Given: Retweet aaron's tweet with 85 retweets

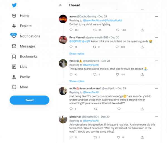Looking at the screenshot, I should pyautogui.click(x=94, y=30).
